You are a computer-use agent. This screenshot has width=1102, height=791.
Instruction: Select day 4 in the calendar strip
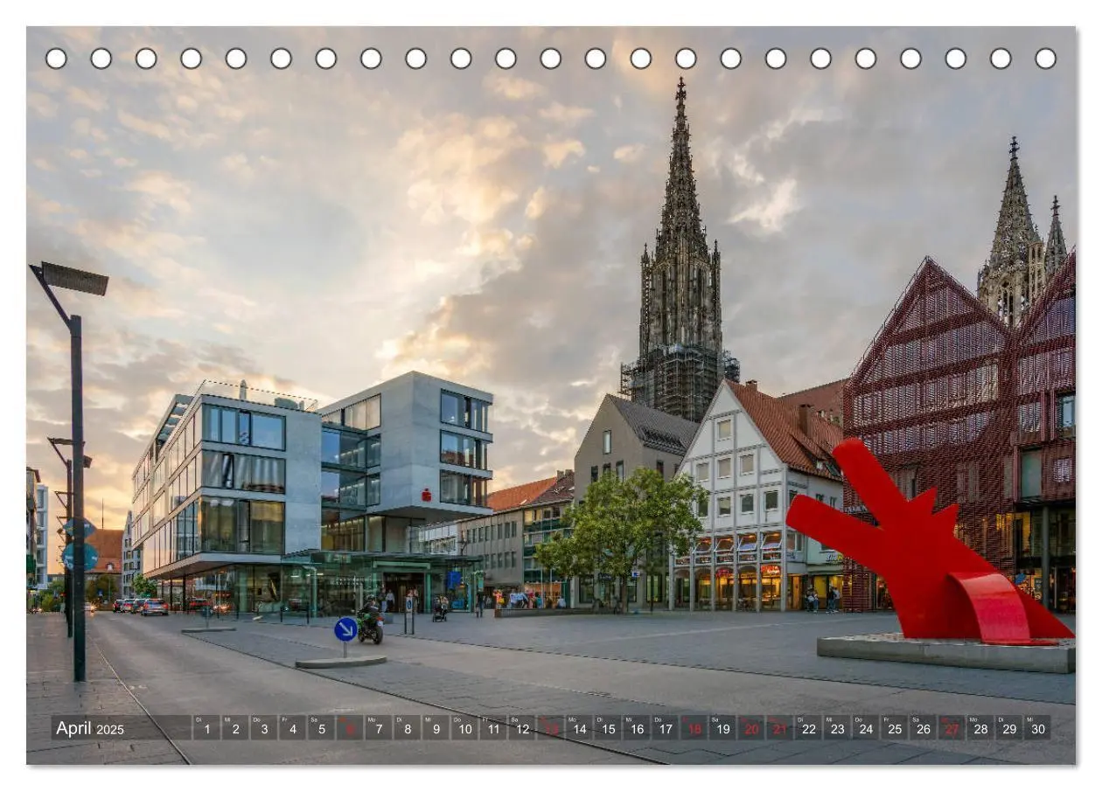pos(293,728)
